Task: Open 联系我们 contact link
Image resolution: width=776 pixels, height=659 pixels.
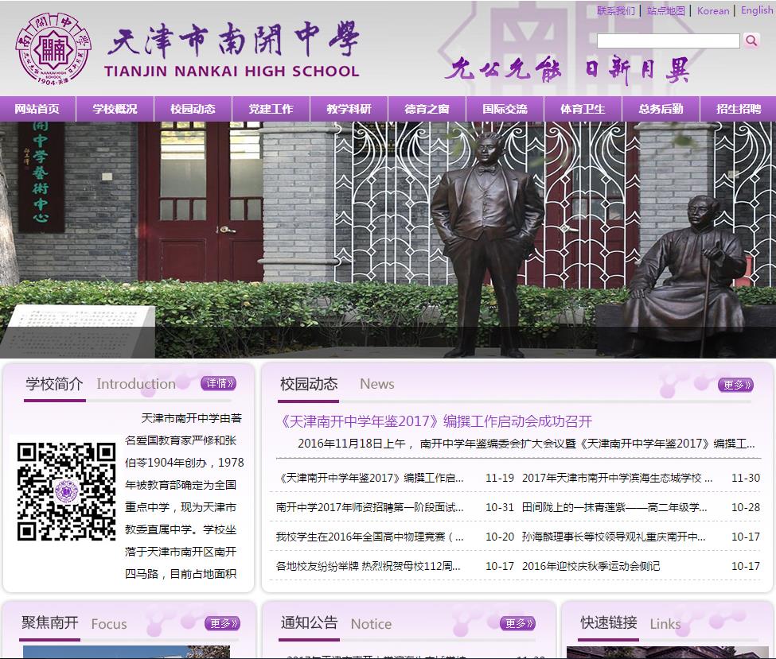Action: pos(616,11)
